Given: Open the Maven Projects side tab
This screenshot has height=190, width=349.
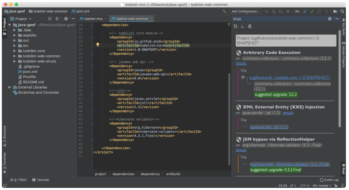Looking at the screenshot, I should click(x=344, y=55).
